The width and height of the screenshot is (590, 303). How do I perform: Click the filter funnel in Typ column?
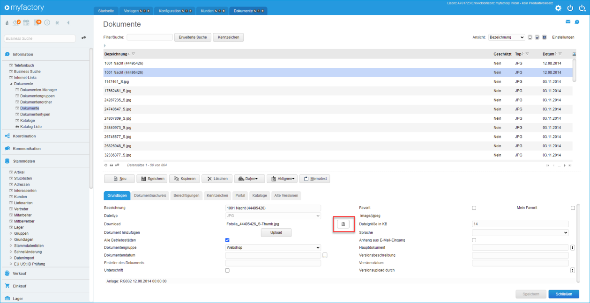coord(527,54)
